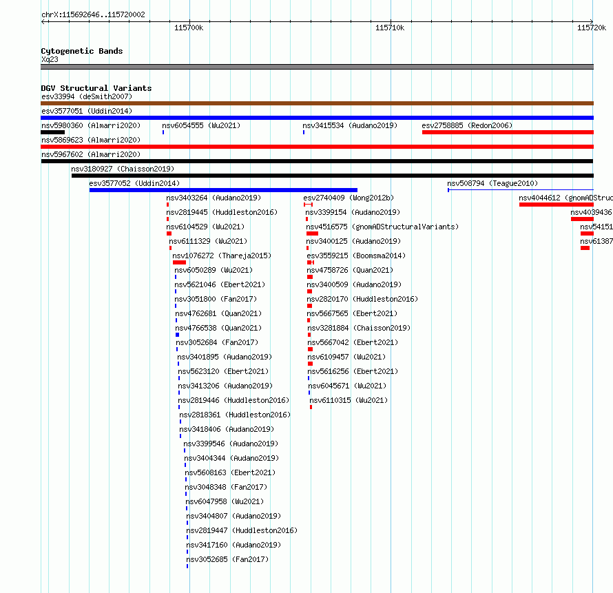Click the short black nsv5980360 bar
This screenshot has width=613, height=593.
pyautogui.click(x=53, y=132)
